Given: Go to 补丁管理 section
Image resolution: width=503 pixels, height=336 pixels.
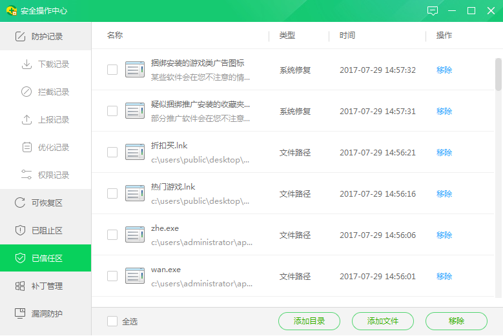Looking at the screenshot, I should (x=46, y=286).
